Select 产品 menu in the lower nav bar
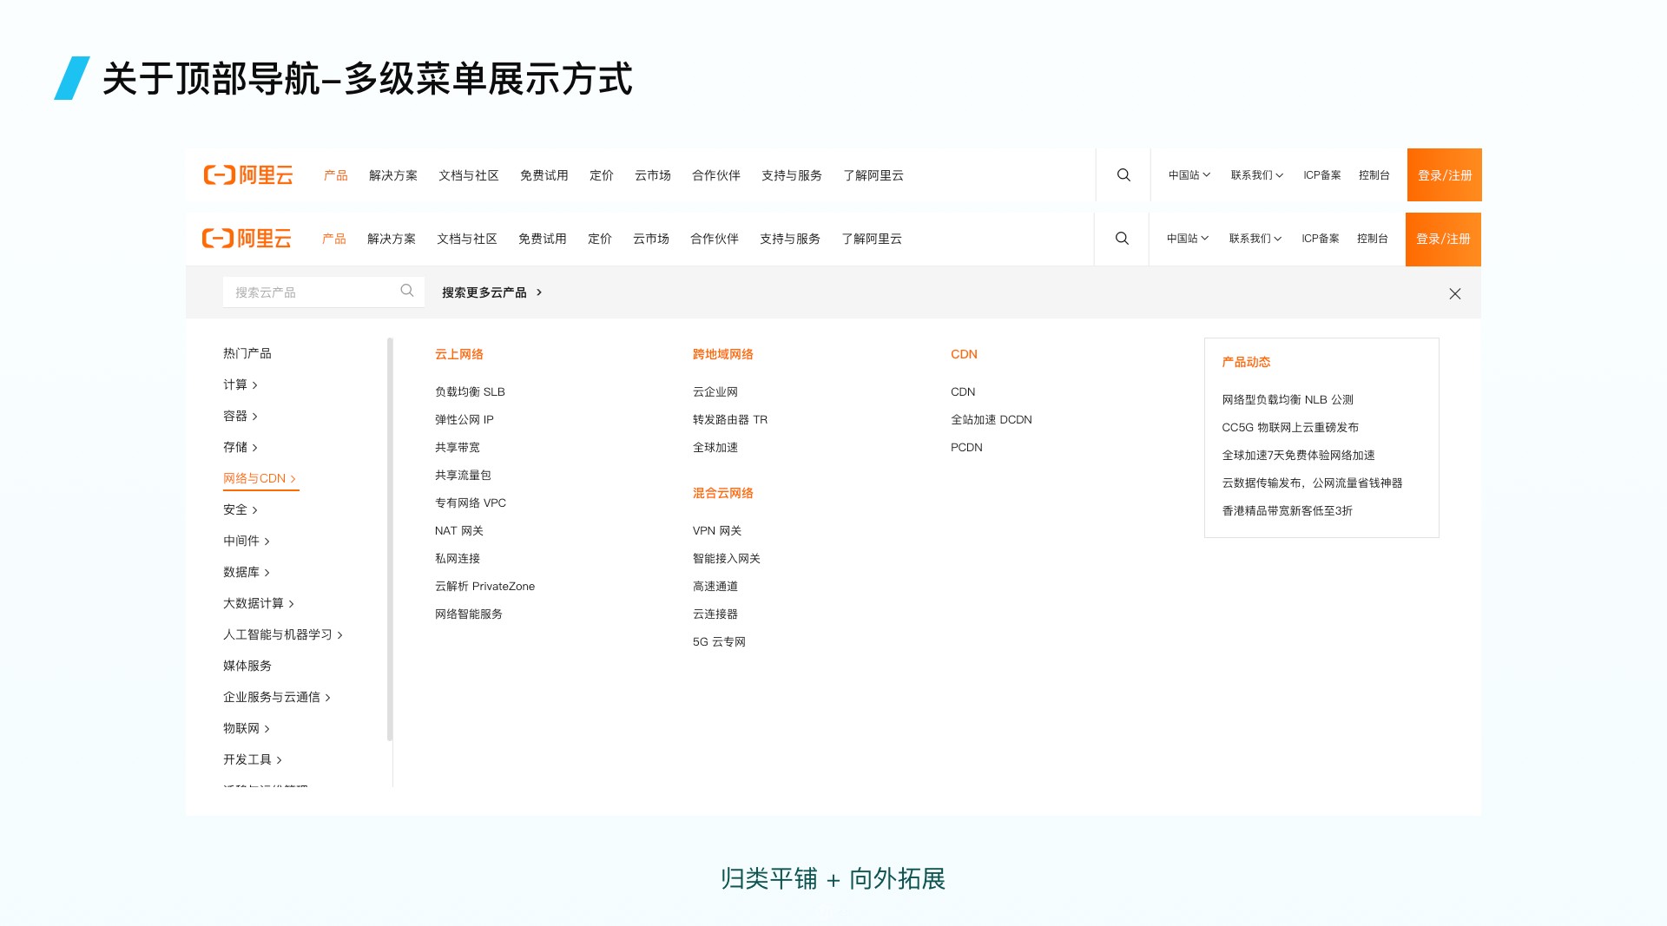1667x926 pixels. [x=334, y=239]
